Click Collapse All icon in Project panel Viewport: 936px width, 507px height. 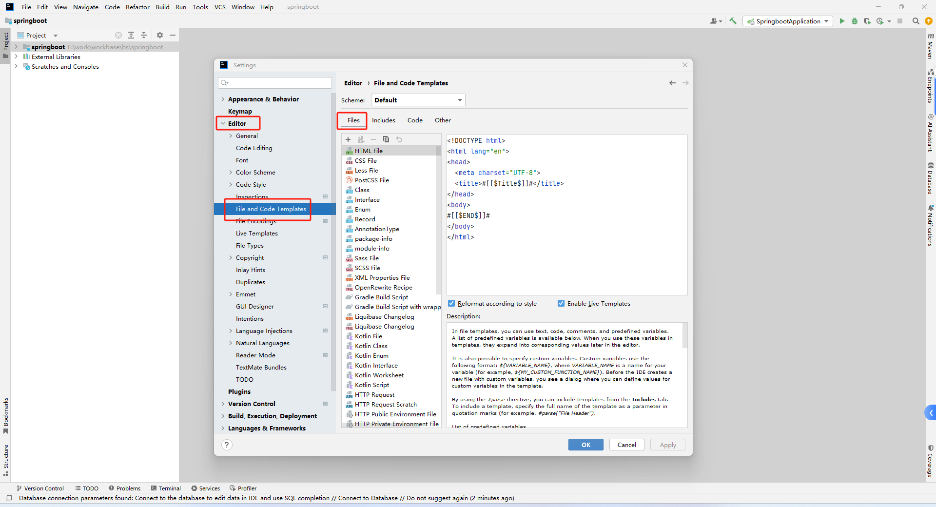144,35
